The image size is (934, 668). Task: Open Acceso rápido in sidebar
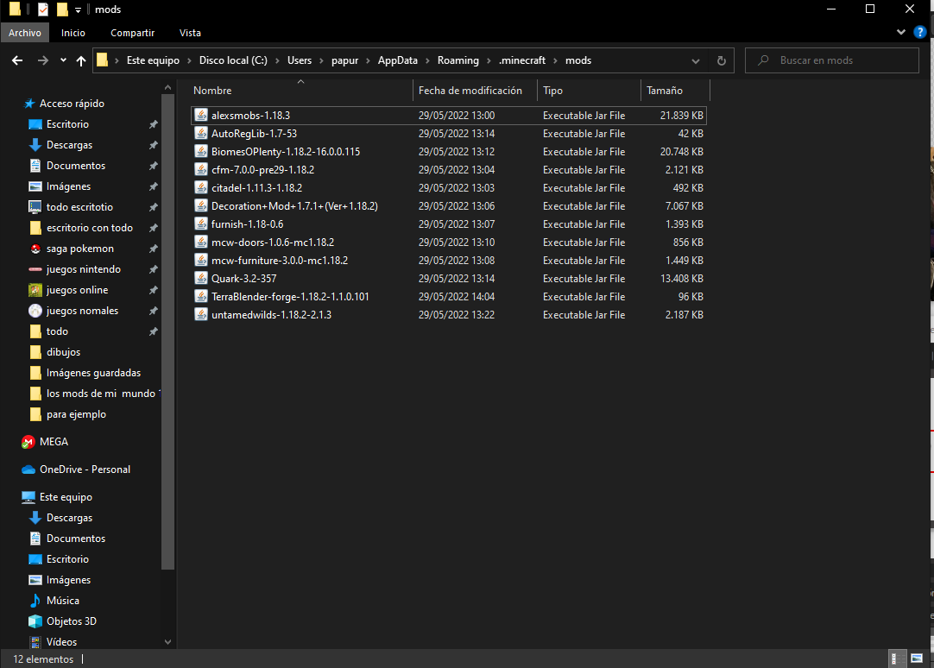coord(72,104)
